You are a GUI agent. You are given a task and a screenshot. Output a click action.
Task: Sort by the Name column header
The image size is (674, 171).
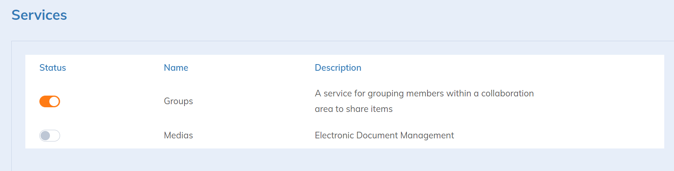(176, 68)
